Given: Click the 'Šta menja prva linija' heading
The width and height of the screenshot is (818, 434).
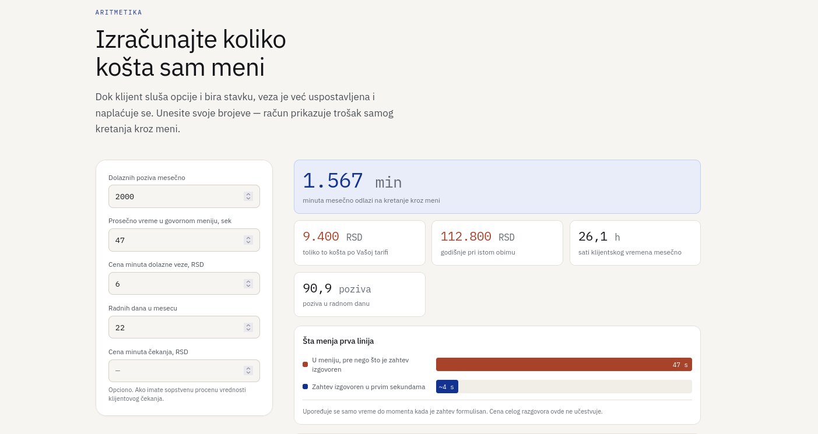Looking at the screenshot, I should pos(338,341).
